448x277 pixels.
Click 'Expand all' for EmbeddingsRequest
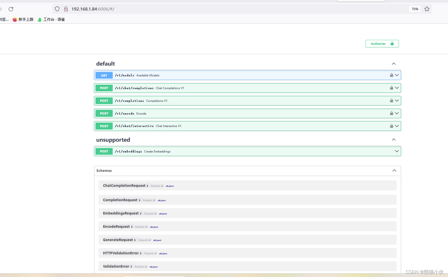[150, 214]
